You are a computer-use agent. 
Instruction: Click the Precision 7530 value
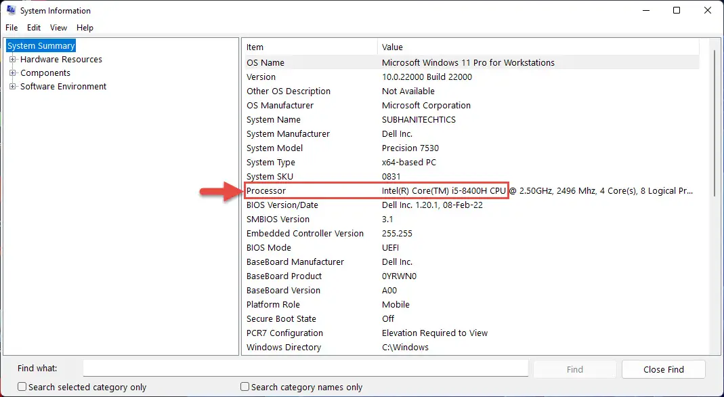[x=410, y=148]
